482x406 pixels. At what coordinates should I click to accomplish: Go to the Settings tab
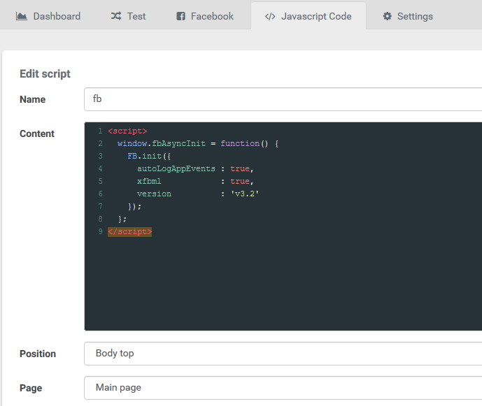(x=408, y=16)
